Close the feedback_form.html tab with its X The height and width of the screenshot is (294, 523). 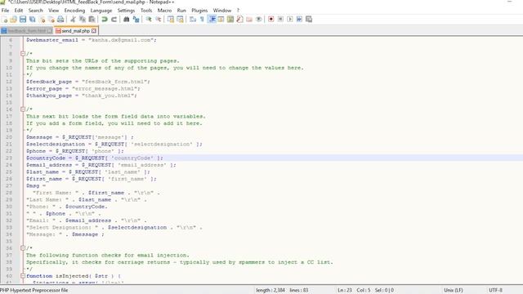click(50, 31)
